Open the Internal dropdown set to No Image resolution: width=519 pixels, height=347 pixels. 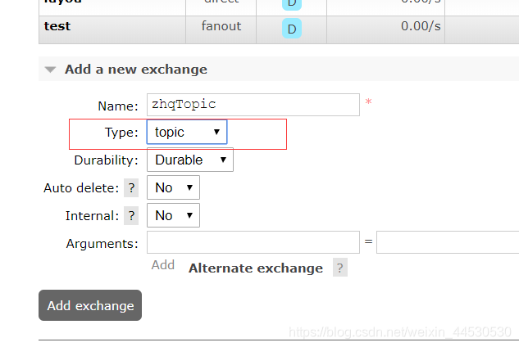click(173, 215)
